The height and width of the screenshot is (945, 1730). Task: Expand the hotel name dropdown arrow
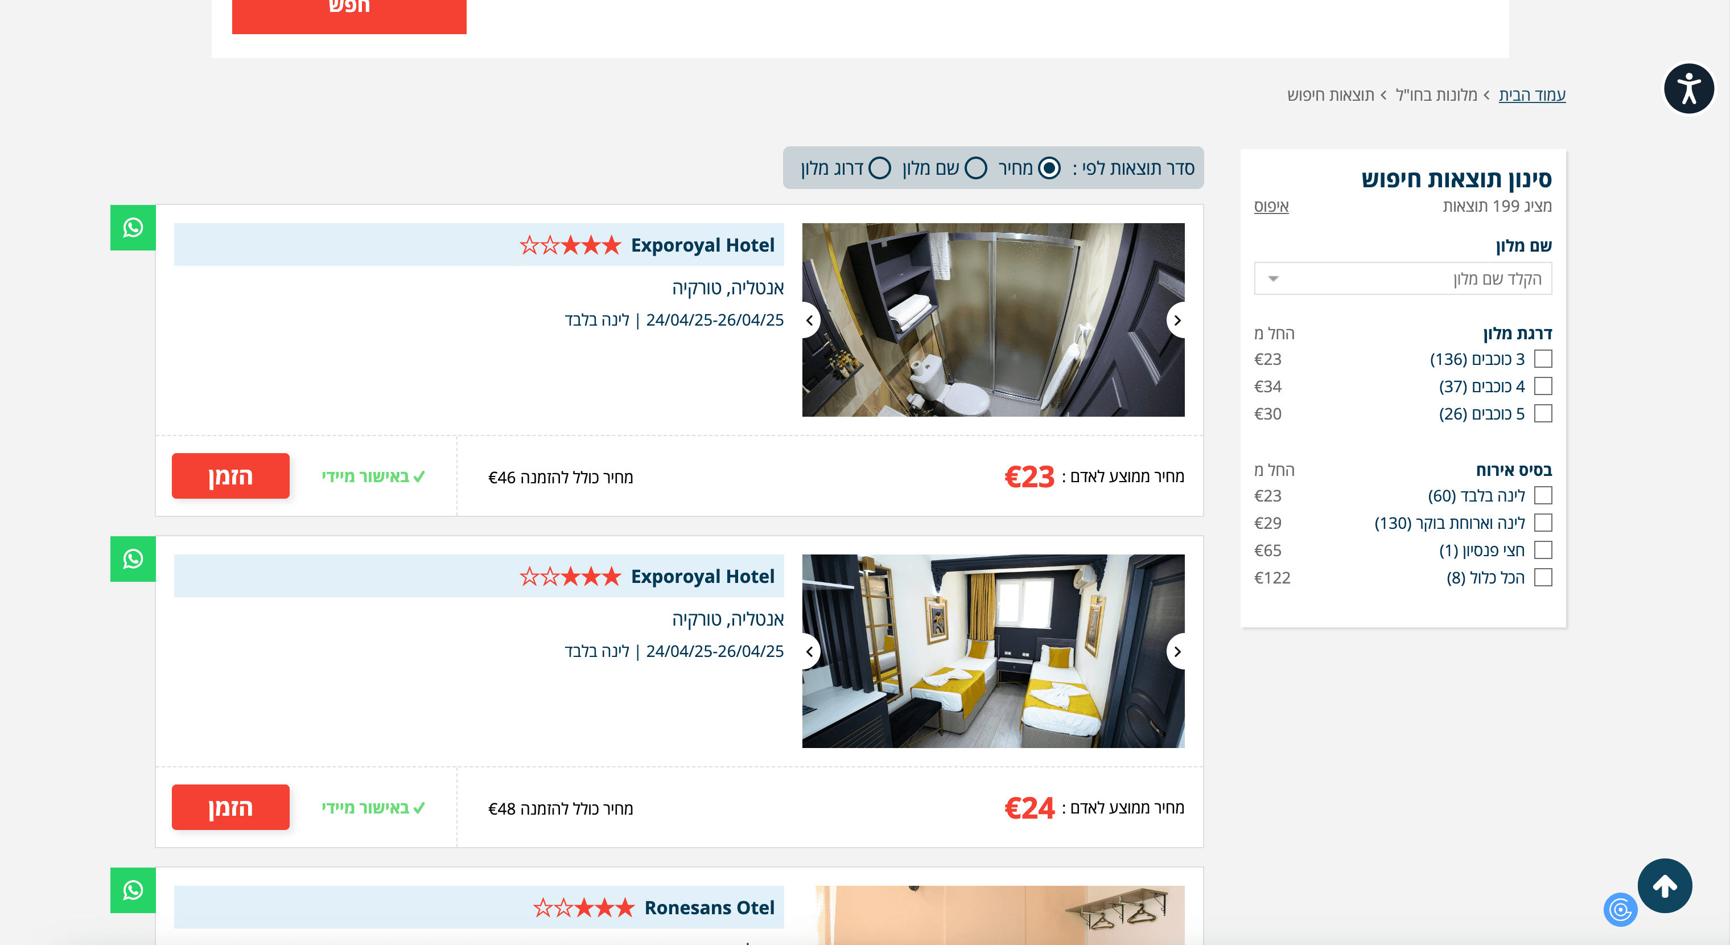point(1272,279)
